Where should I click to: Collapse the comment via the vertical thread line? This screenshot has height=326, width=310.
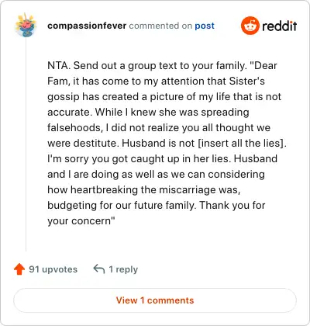click(x=26, y=145)
